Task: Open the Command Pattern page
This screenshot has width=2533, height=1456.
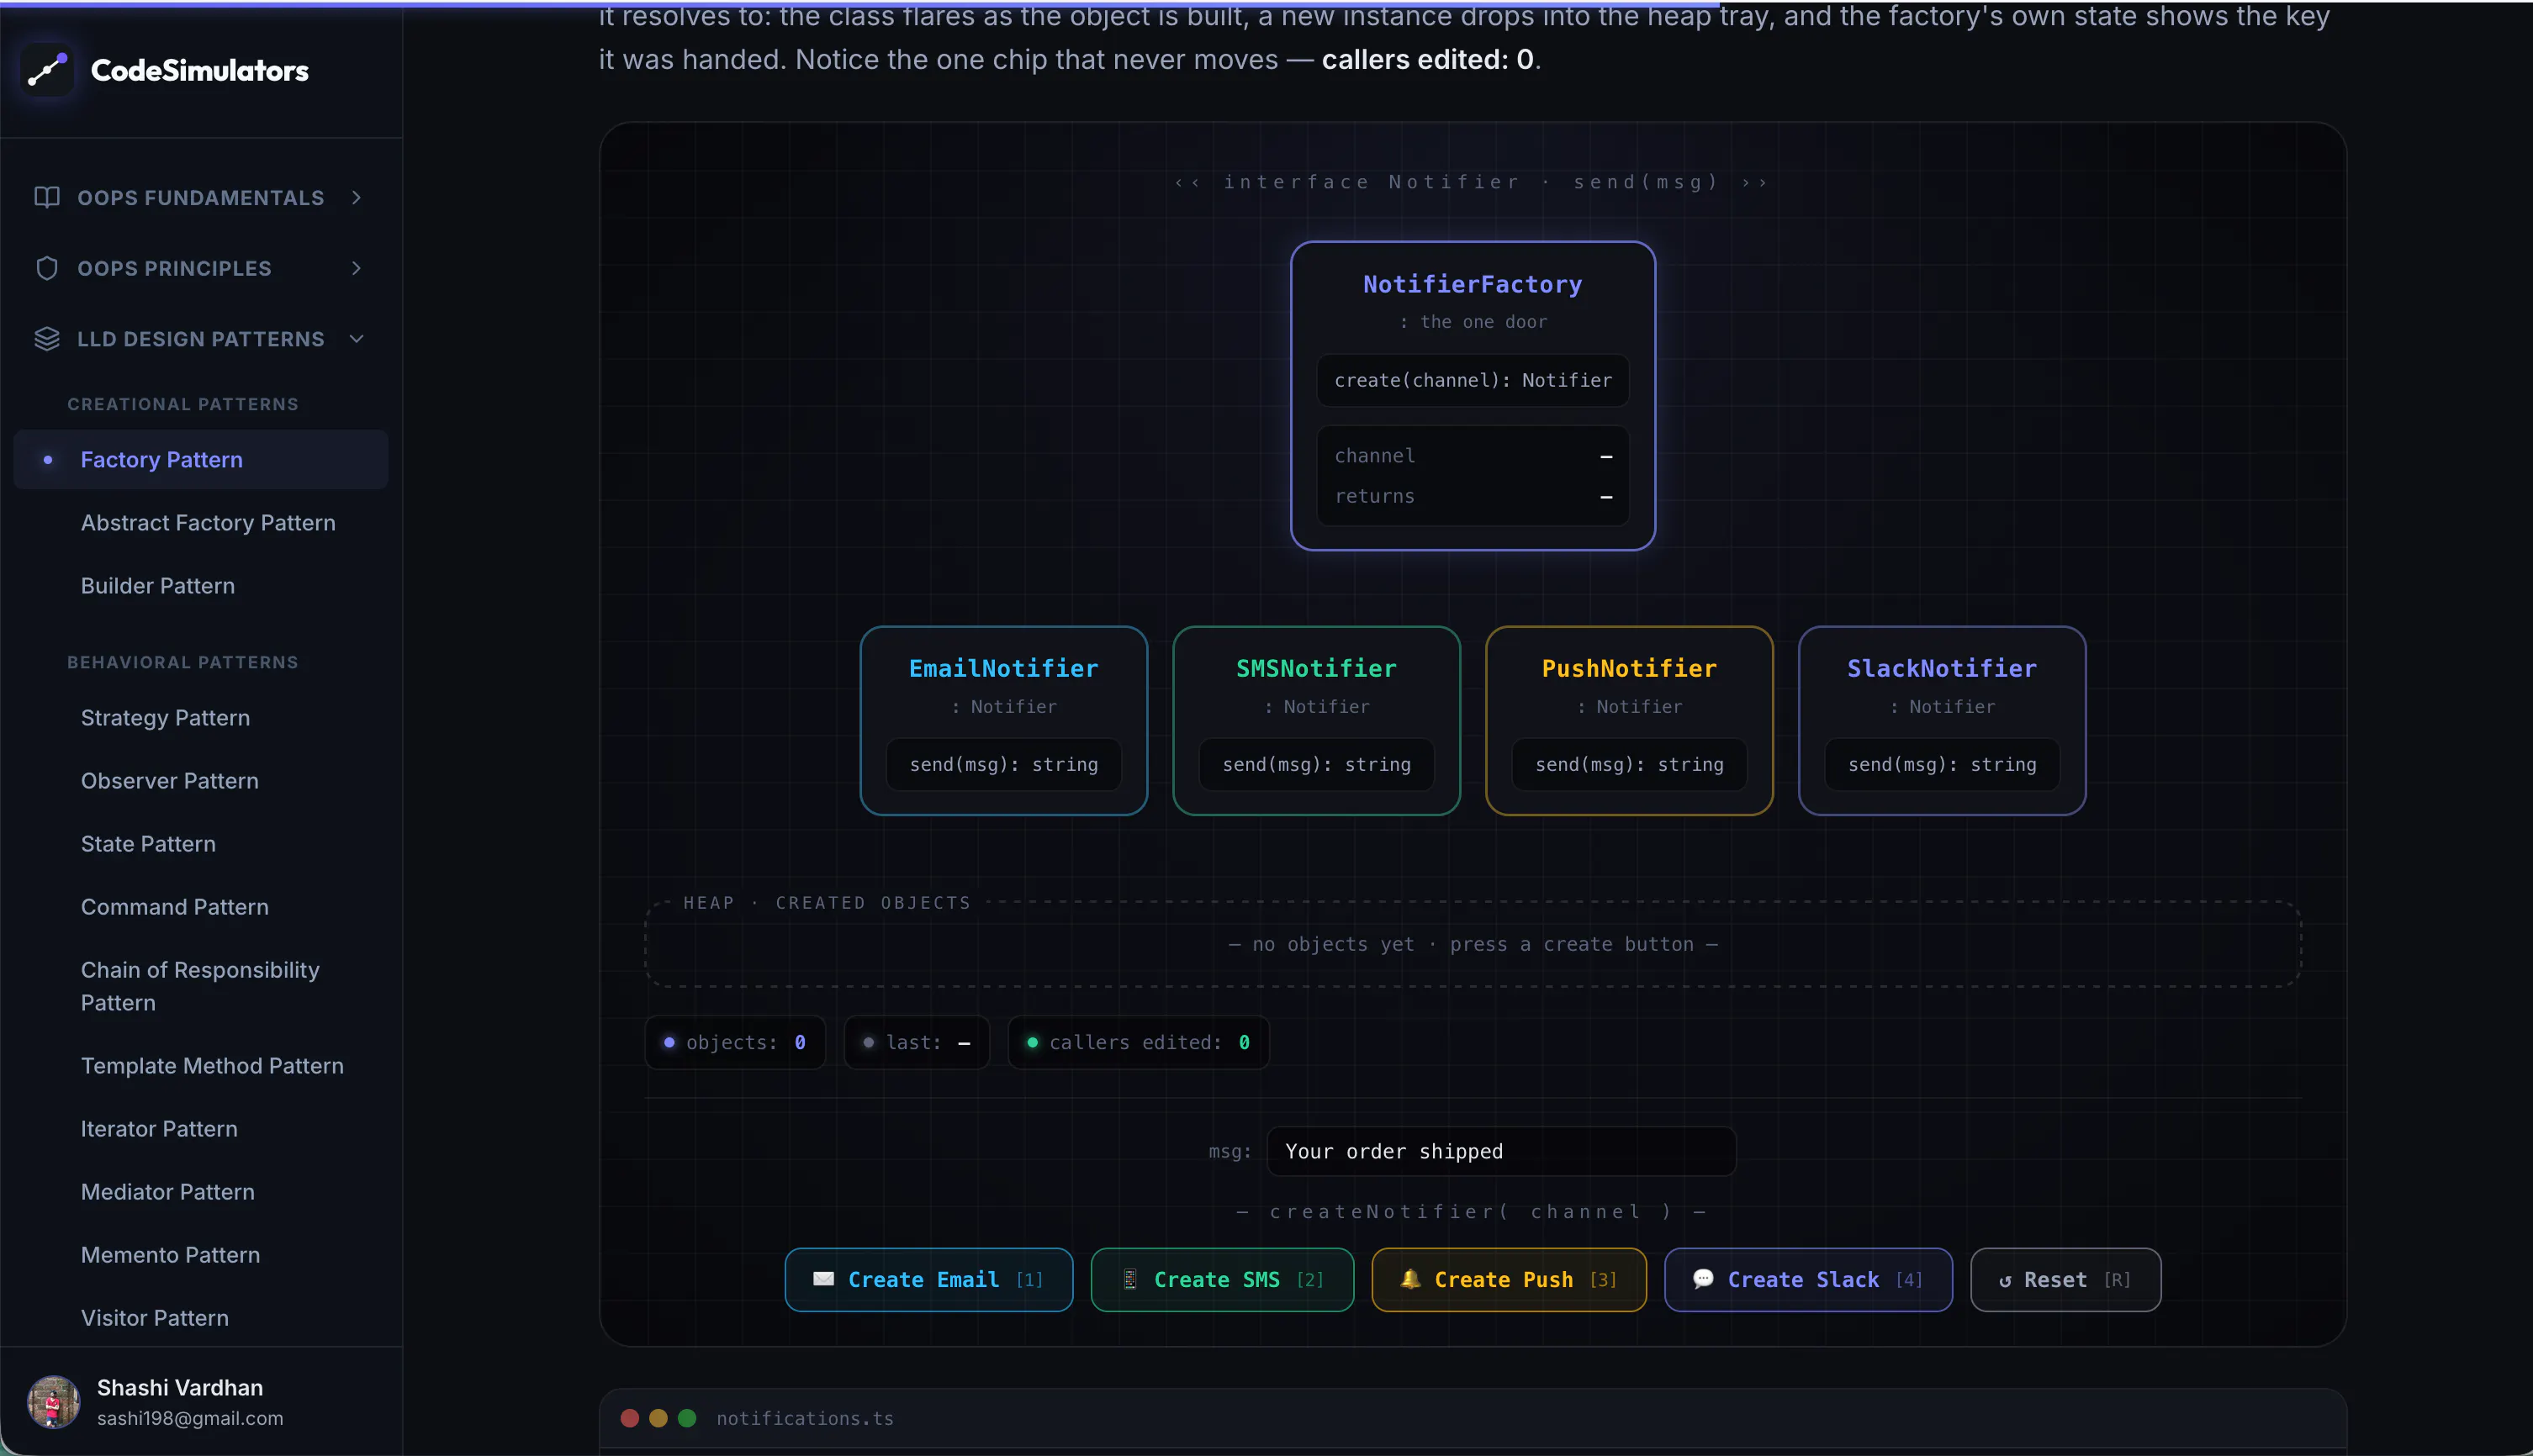Action: [175, 906]
